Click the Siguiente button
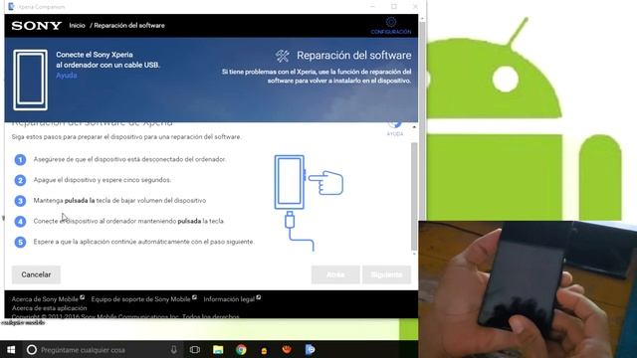Screen dimensions: 637x358 tap(386, 274)
